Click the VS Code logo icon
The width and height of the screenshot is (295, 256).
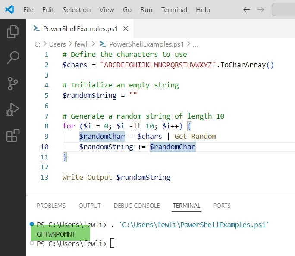[x=9, y=9]
